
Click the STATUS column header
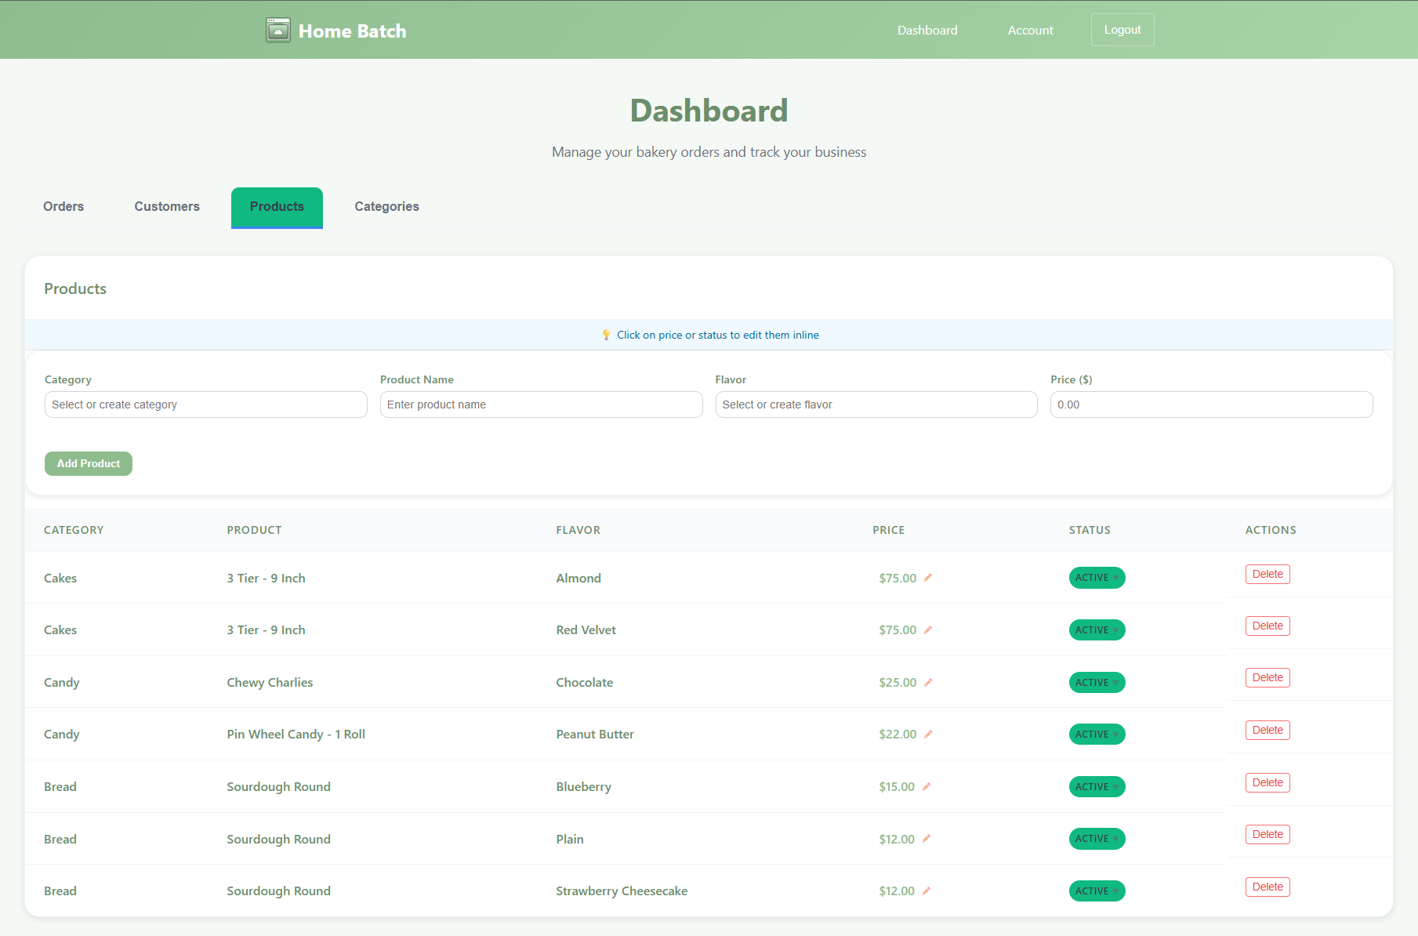1090,530
